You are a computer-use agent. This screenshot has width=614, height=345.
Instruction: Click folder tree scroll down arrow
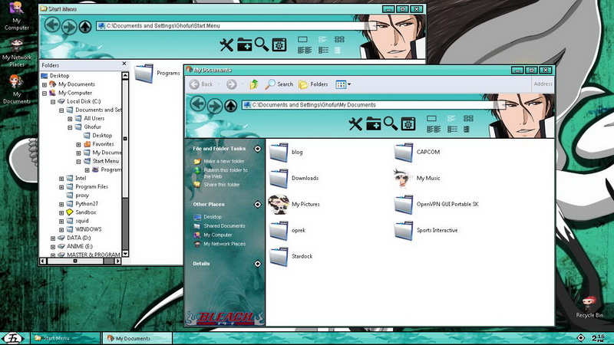click(x=125, y=254)
